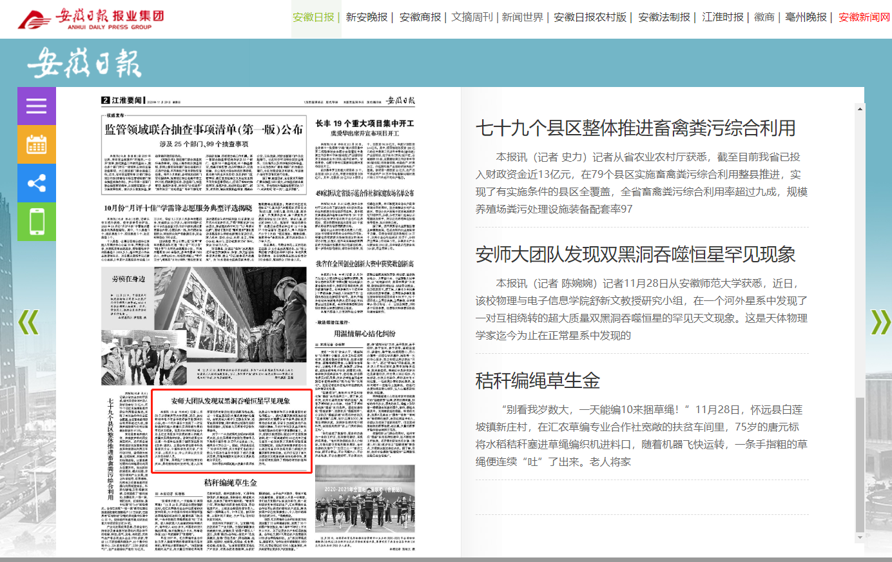Image resolution: width=892 pixels, height=562 pixels.
Task: Open the 文摘周刊 tab
Action: point(472,17)
